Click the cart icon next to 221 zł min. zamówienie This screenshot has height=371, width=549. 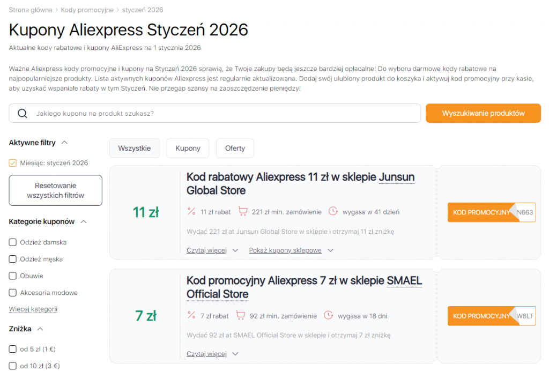point(244,211)
